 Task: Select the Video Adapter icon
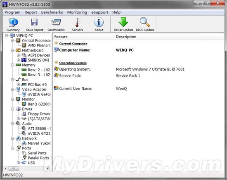18,89
